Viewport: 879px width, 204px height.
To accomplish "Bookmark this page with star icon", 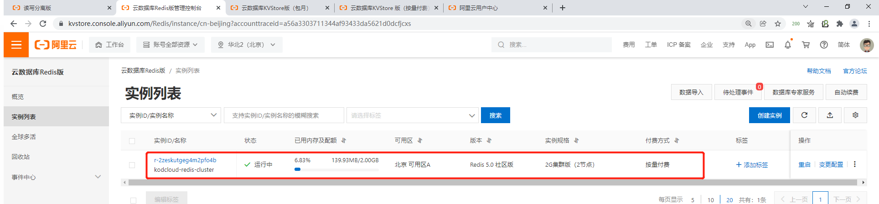I will (x=778, y=24).
